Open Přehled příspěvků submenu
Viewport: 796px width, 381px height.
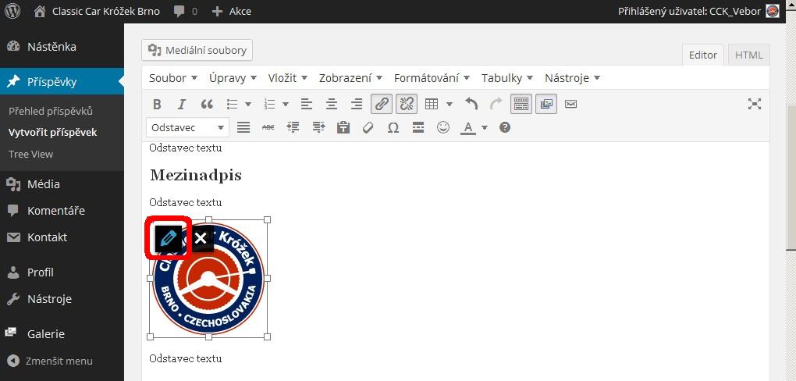50,111
